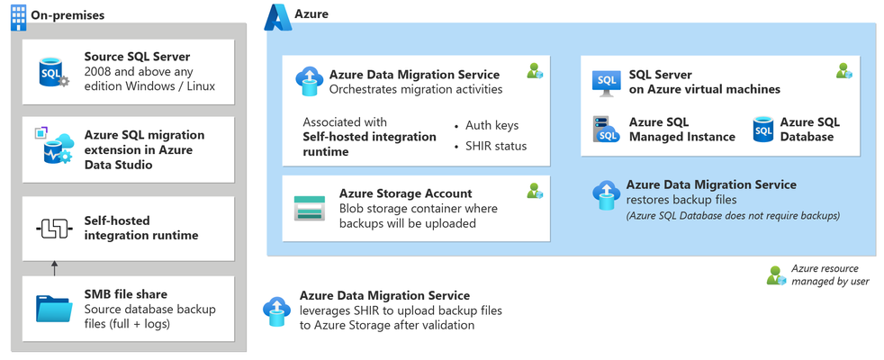Click the Azure Storage Account icon
The width and height of the screenshot is (884, 360).
(310, 209)
